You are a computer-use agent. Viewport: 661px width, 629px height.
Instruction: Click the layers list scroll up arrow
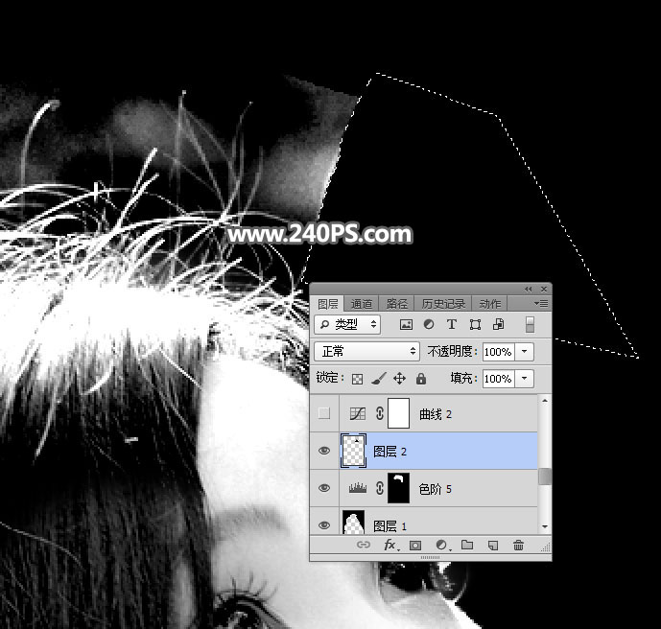[545, 401]
